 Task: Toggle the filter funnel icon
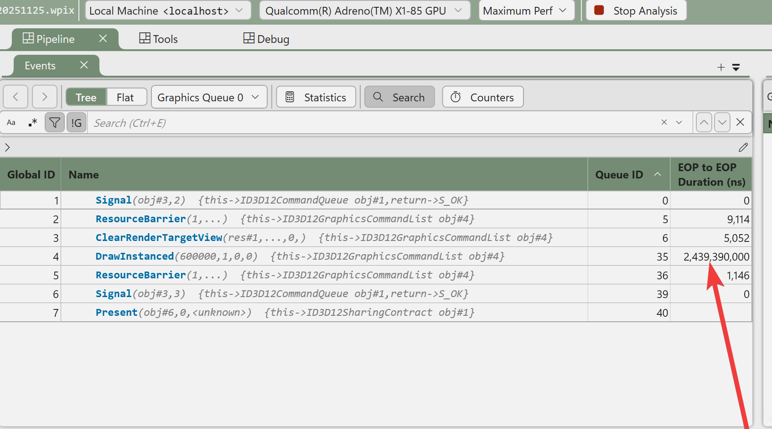pos(55,123)
